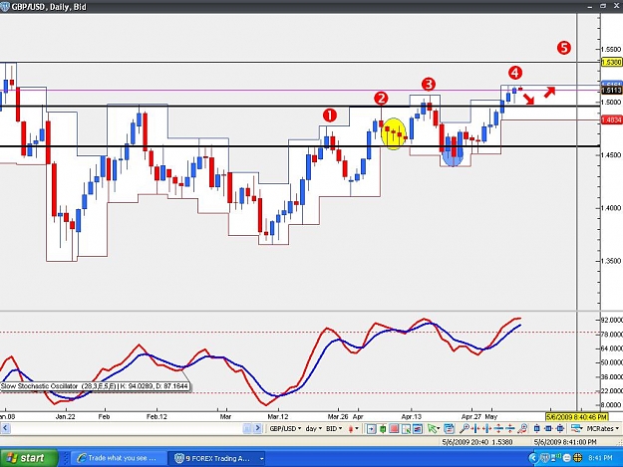The width and height of the screenshot is (623, 467).
Task: Click the greyed pause button beside scroll-right arrow
Action: click(247, 428)
